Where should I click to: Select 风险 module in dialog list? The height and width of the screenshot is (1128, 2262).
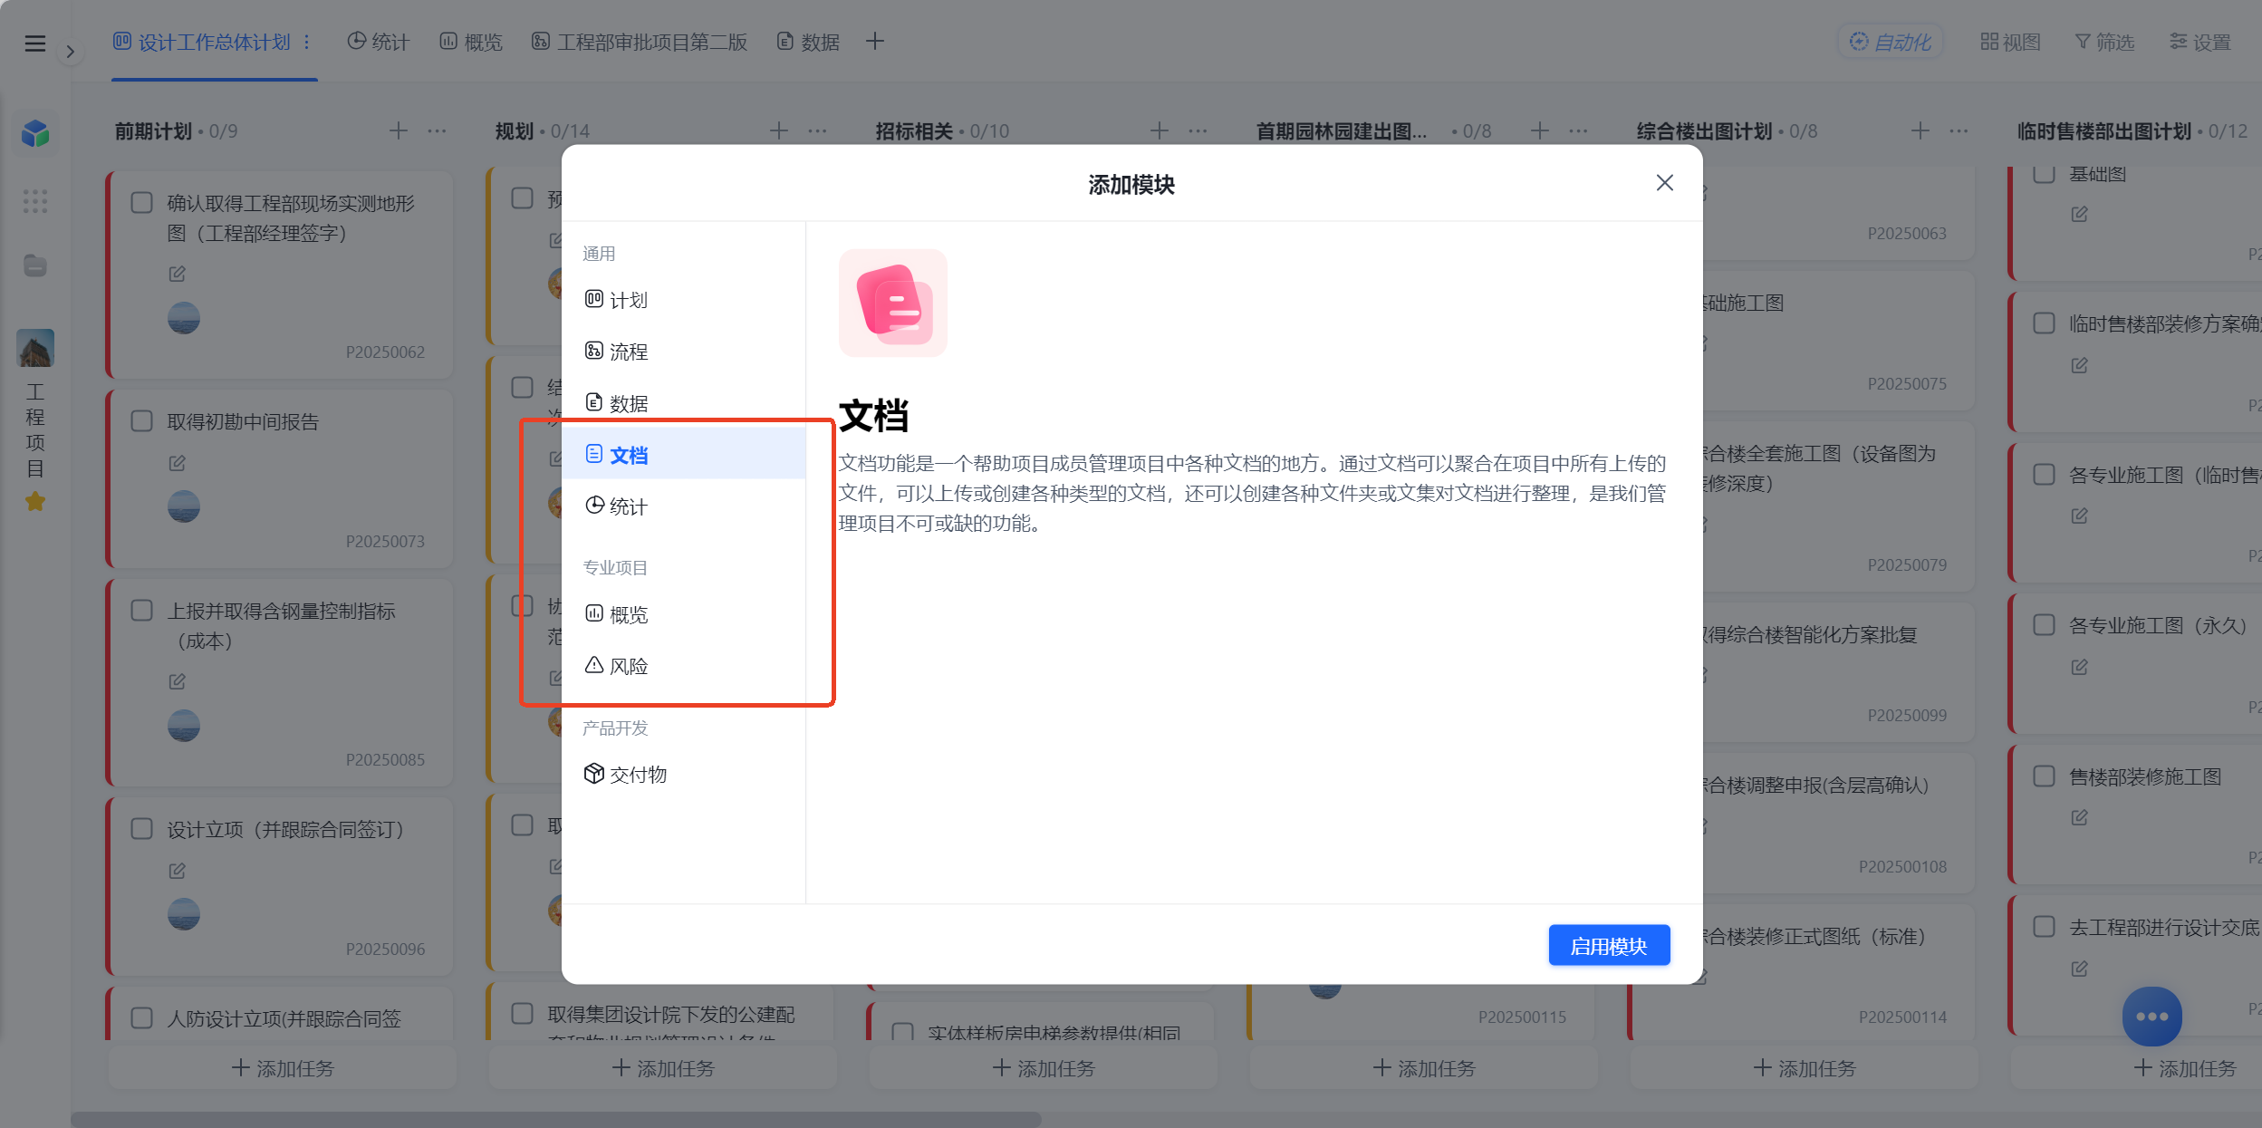(684, 666)
